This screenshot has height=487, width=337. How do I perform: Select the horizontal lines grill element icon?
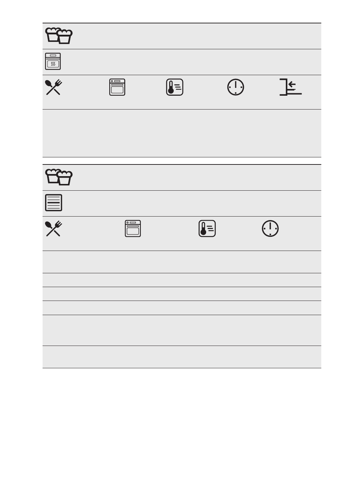point(54,203)
